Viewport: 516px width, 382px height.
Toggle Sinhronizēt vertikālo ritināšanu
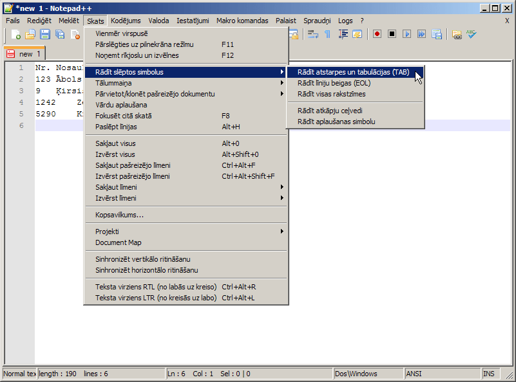(x=186, y=259)
